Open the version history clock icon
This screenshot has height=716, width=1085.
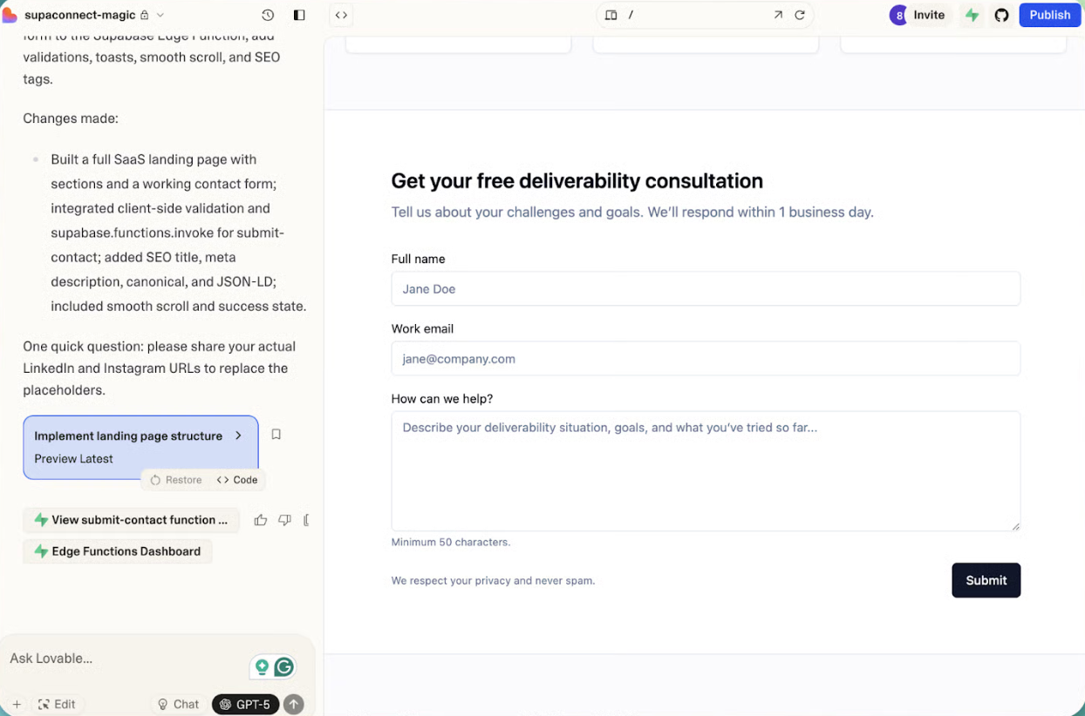(268, 15)
